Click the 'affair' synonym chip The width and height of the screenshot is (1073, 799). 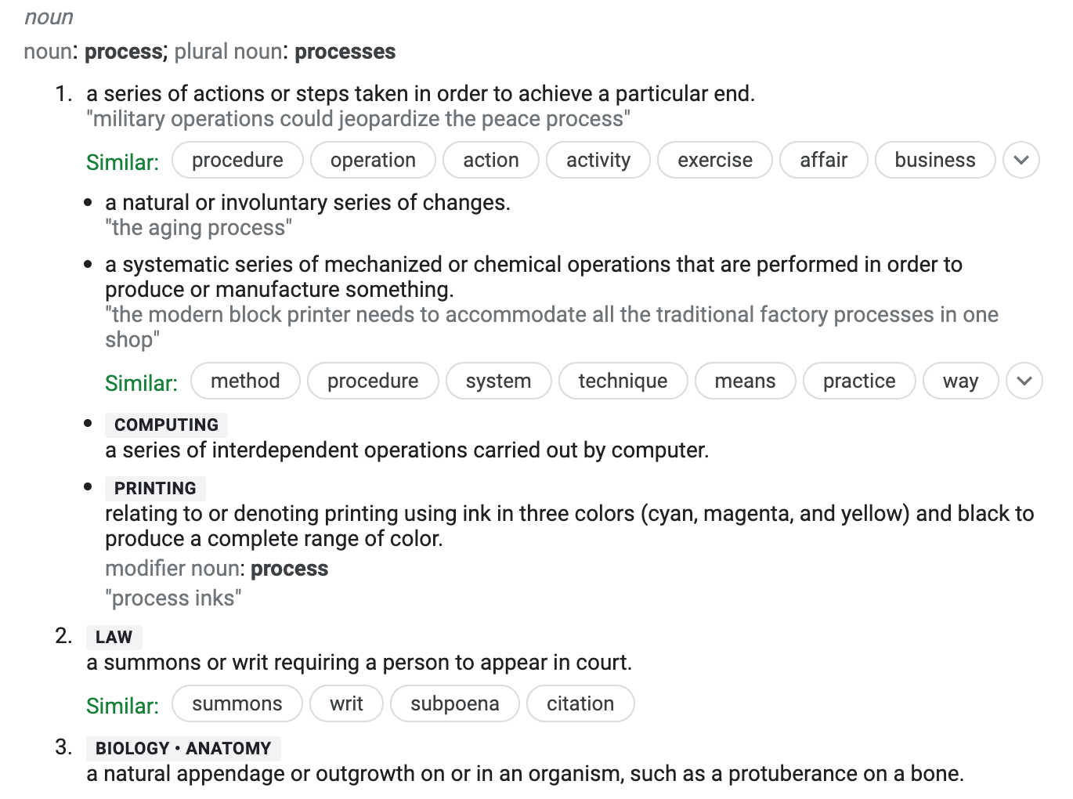824,160
